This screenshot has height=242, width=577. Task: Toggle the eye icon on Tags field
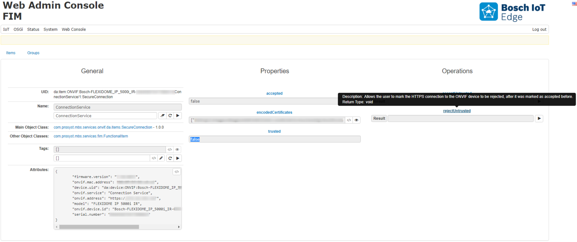[177, 150]
